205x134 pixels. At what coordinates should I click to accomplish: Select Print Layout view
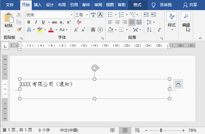tap(125, 130)
